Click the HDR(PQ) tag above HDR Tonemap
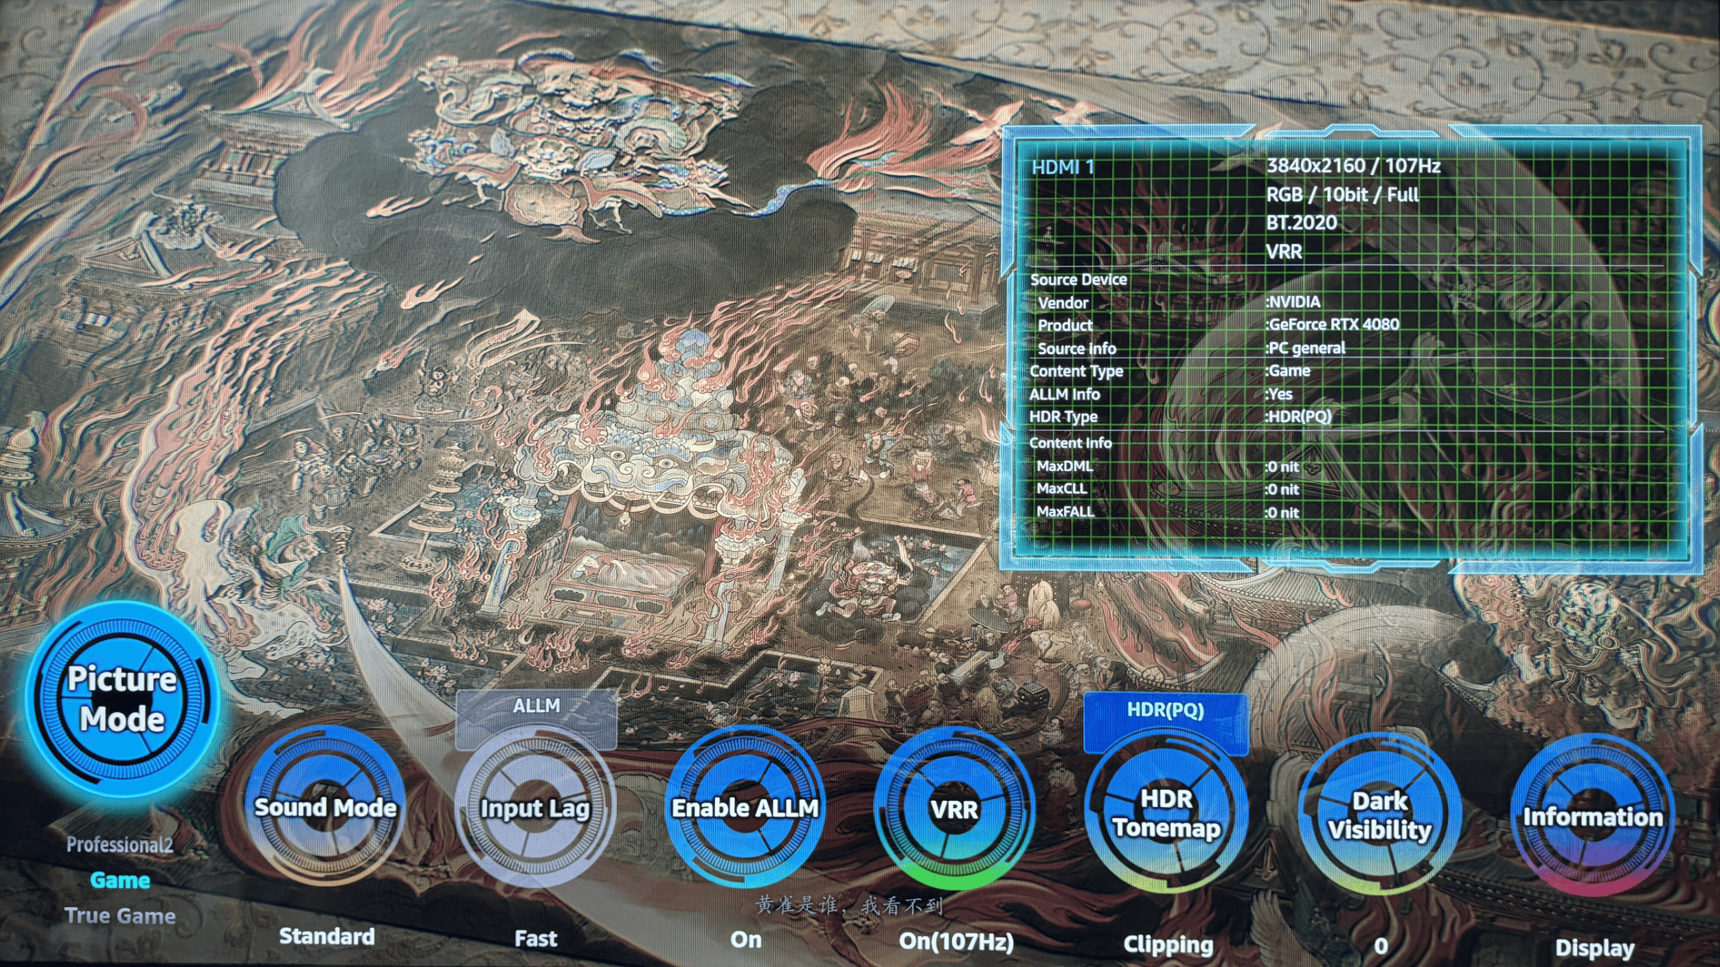The height and width of the screenshot is (967, 1720). pyautogui.click(x=1166, y=710)
